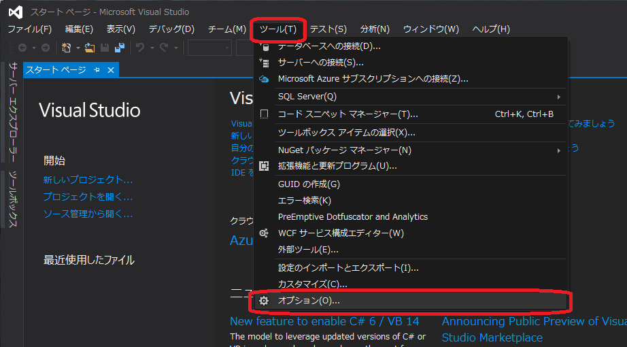Open the back navigation history dropdown arrow
This screenshot has height=347, width=627.
pyautogui.click(x=34, y=48)
